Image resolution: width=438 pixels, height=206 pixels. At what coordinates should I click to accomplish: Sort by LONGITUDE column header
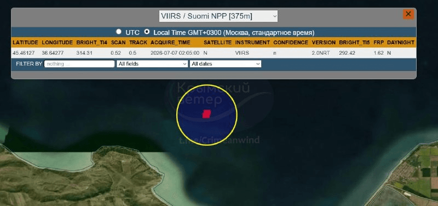pyautogui.click(x=57, y=43)
